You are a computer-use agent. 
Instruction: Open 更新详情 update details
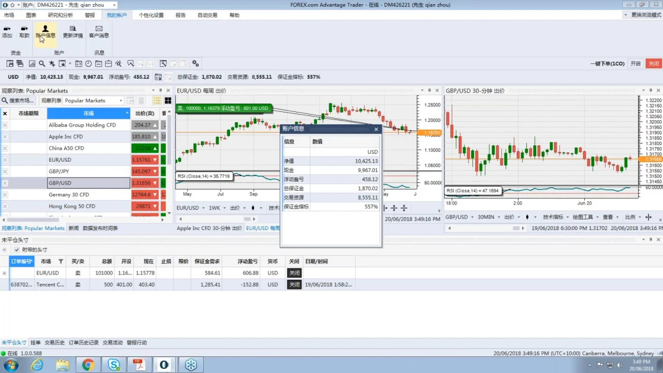(x=73, y=32)
